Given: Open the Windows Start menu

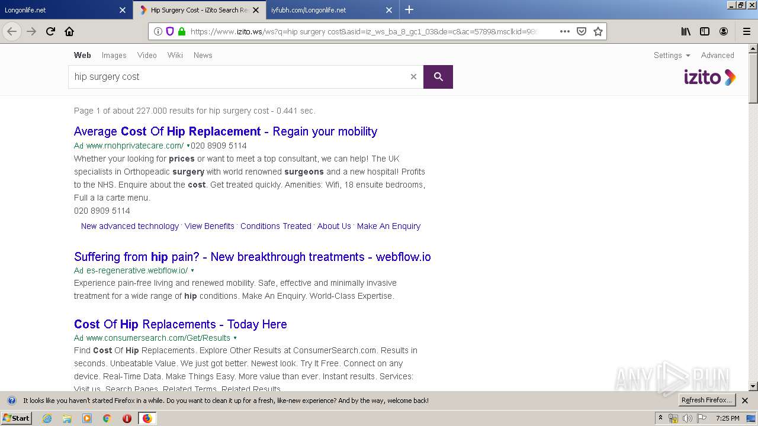Looking at the screenshot, I should click(x=17, y=418).
